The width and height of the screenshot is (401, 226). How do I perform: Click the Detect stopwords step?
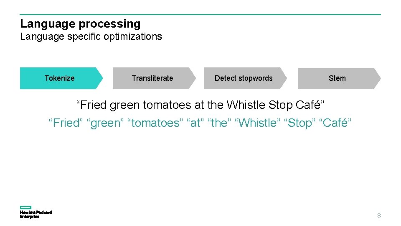point(244,78)
